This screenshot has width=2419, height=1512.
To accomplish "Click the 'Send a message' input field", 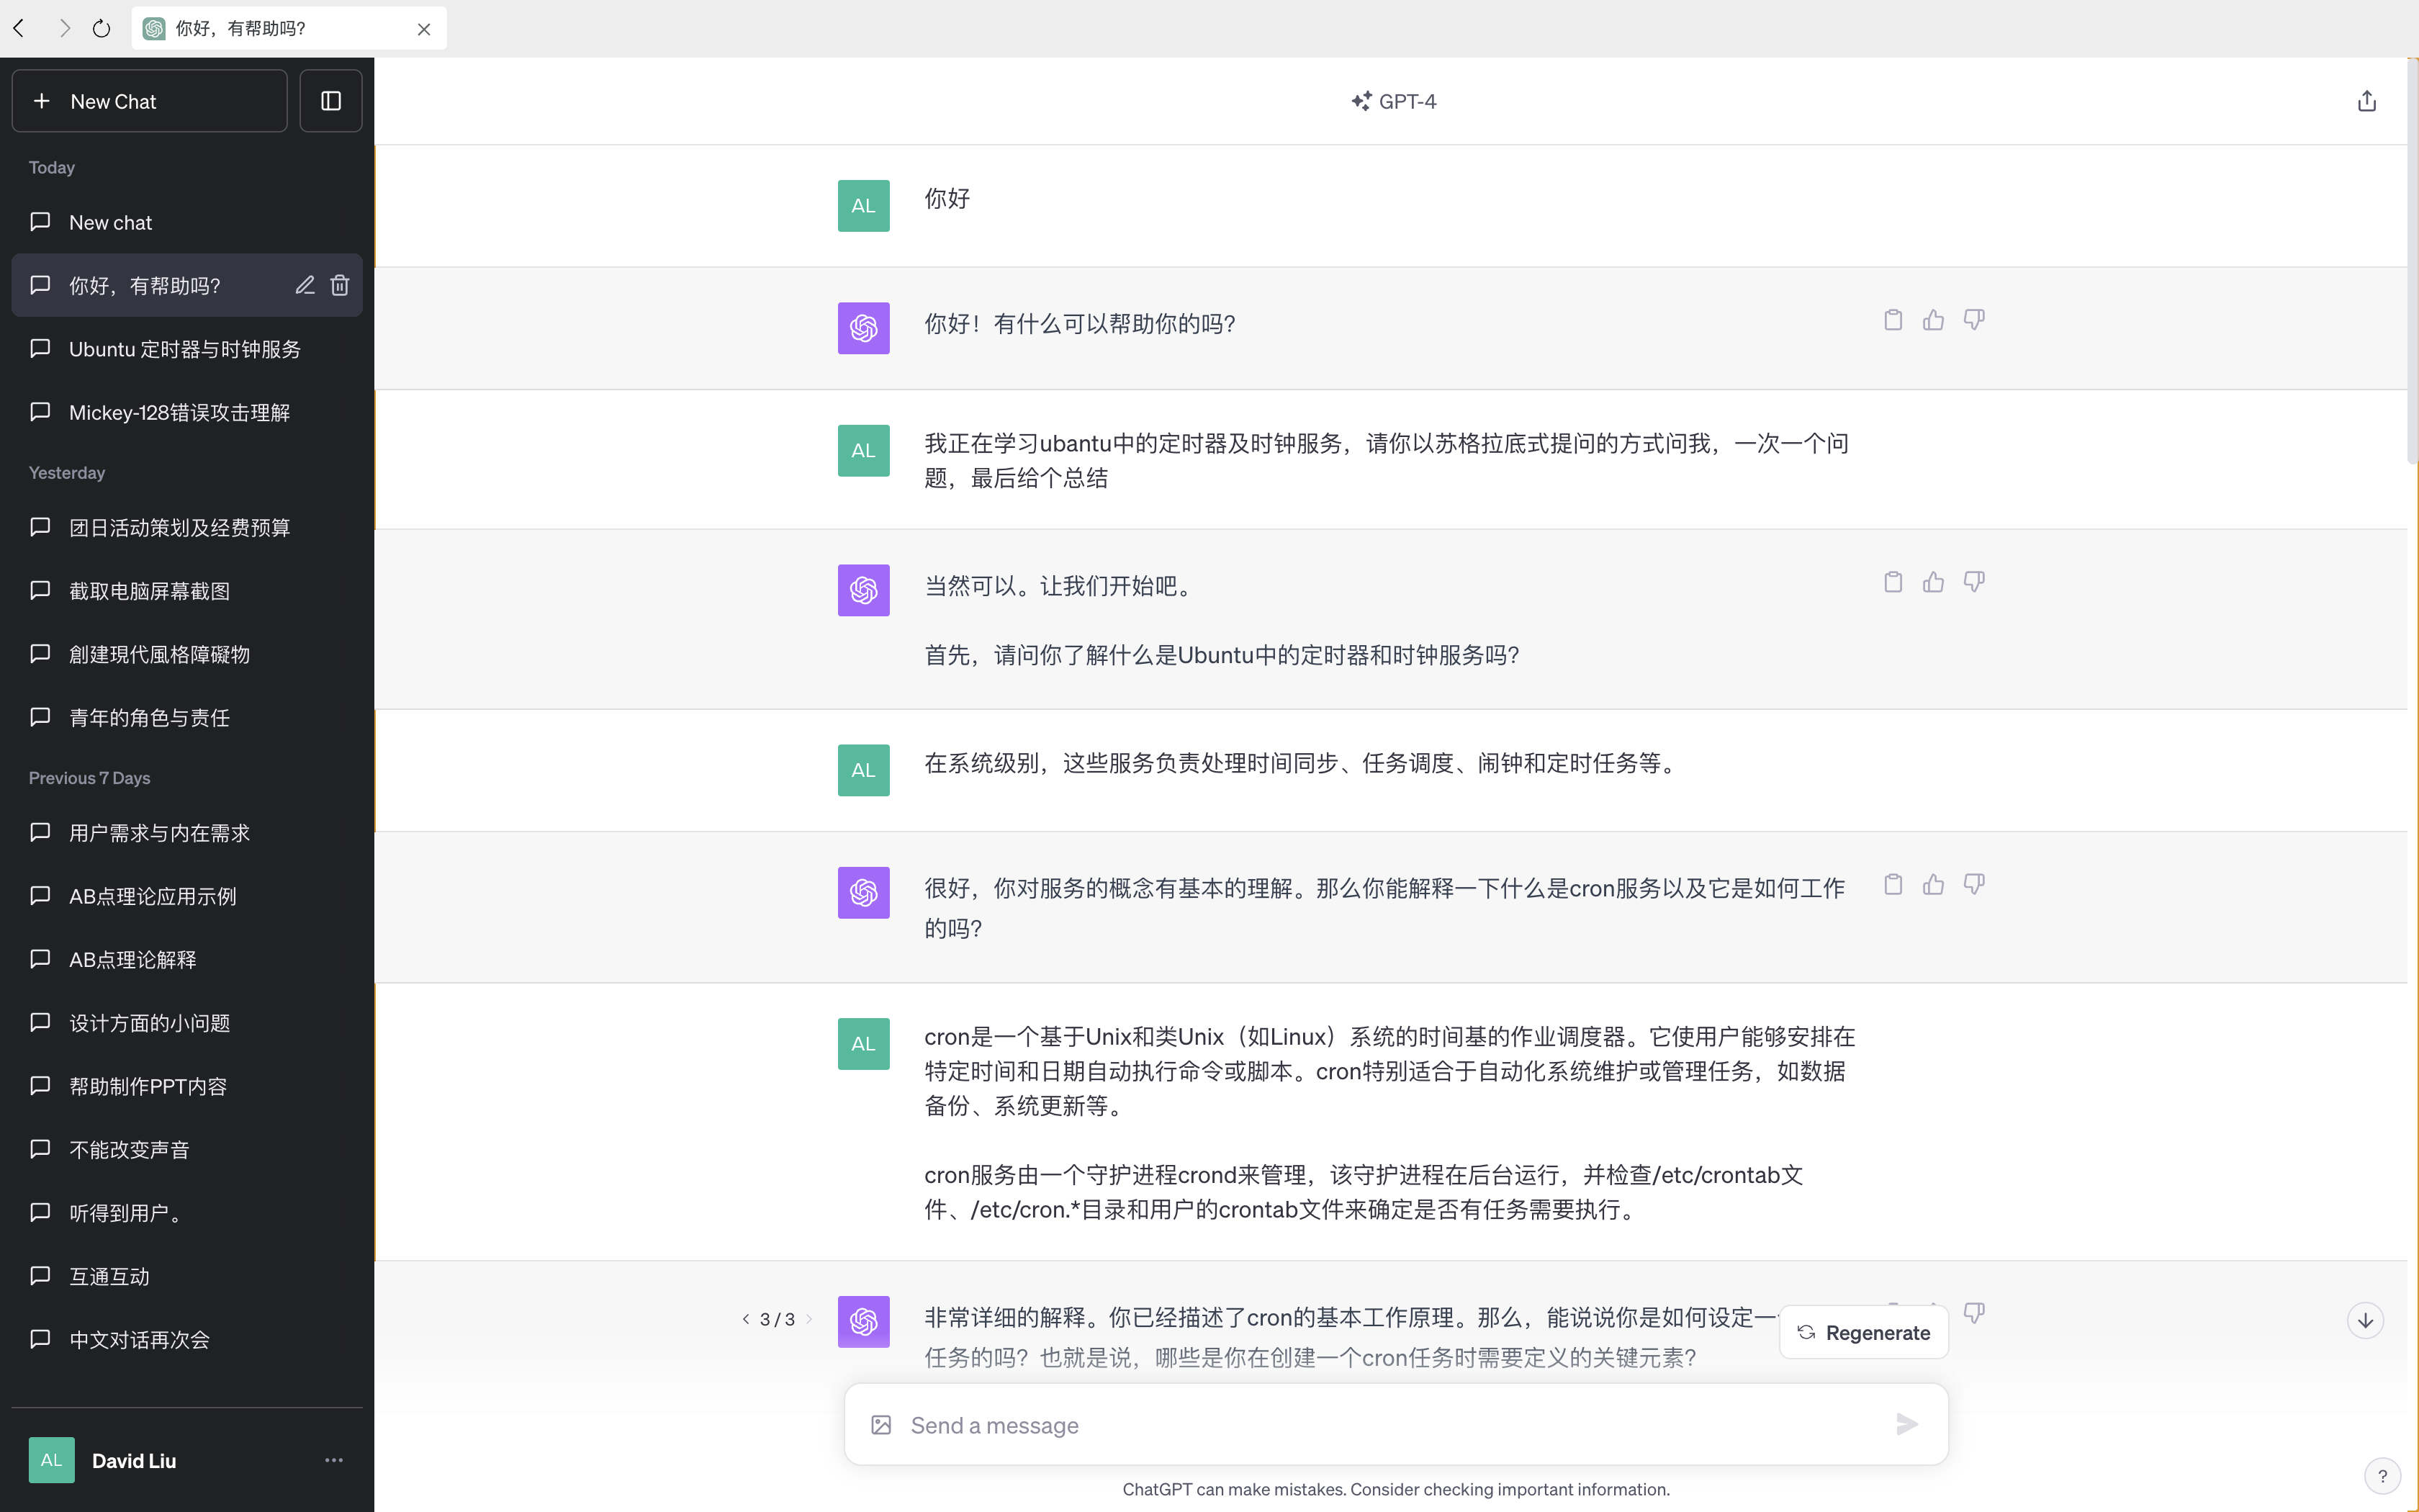I will pos(1389,1425).
